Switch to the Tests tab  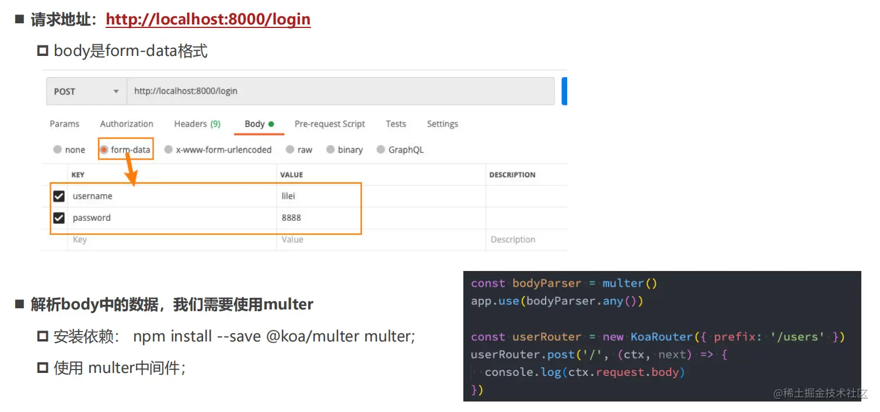(x=396, y=124)
